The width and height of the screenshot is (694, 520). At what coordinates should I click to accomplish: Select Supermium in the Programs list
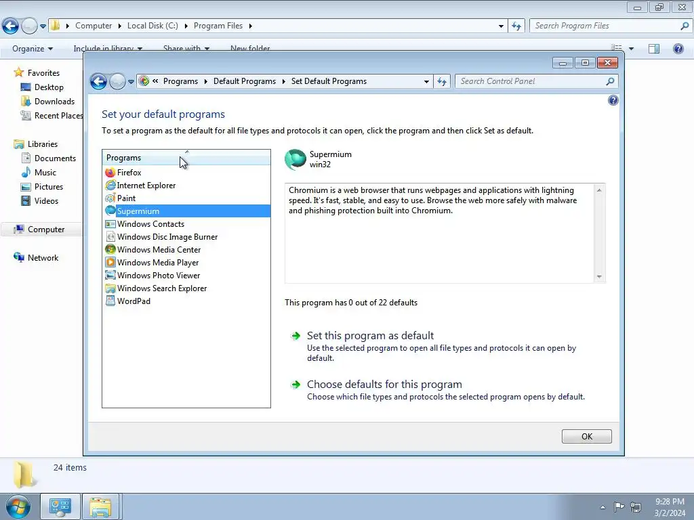click(x=186, y=211)
